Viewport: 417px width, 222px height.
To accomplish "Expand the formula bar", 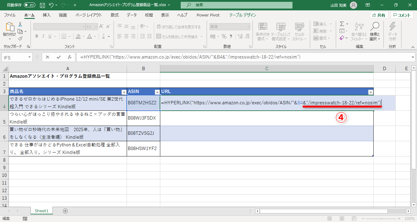I will (413, 57).
